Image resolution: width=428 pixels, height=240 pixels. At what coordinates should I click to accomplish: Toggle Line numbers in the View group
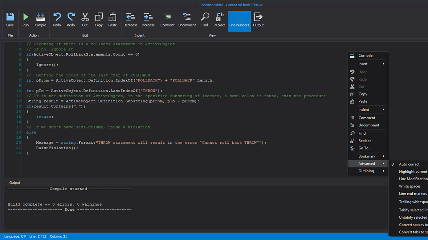[239, 21]
